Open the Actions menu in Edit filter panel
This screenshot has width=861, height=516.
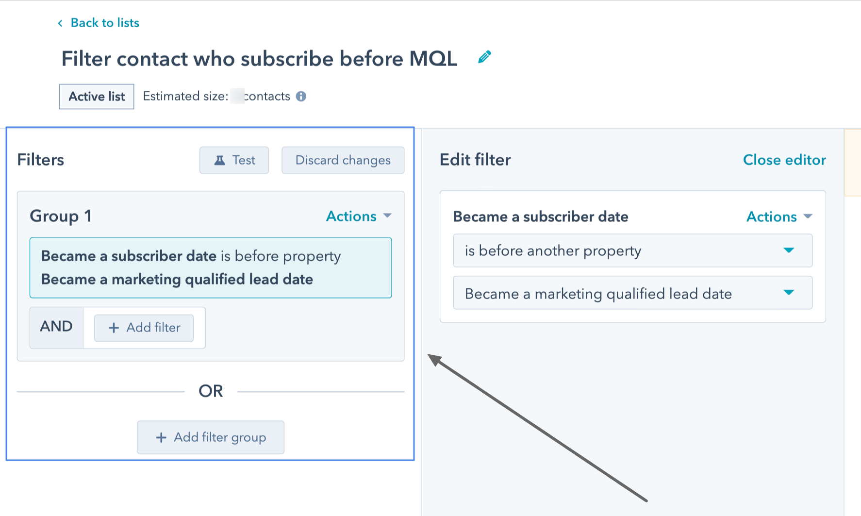point(778,216)
